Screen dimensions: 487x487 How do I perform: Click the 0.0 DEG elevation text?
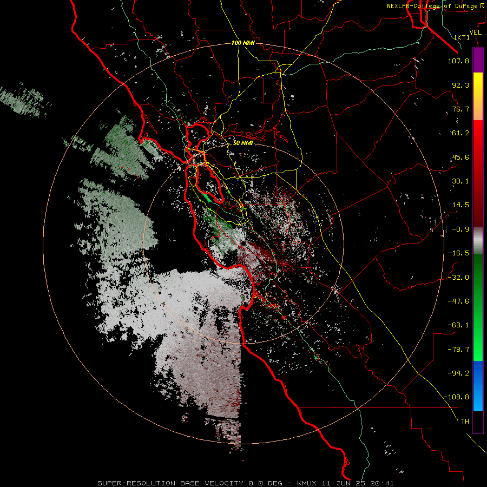(x=265, y=483)
